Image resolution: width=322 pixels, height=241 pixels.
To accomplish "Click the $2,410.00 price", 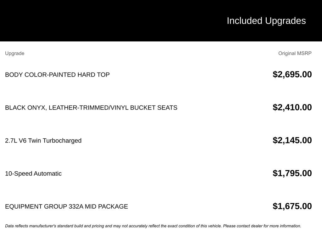I will (292, 107).
